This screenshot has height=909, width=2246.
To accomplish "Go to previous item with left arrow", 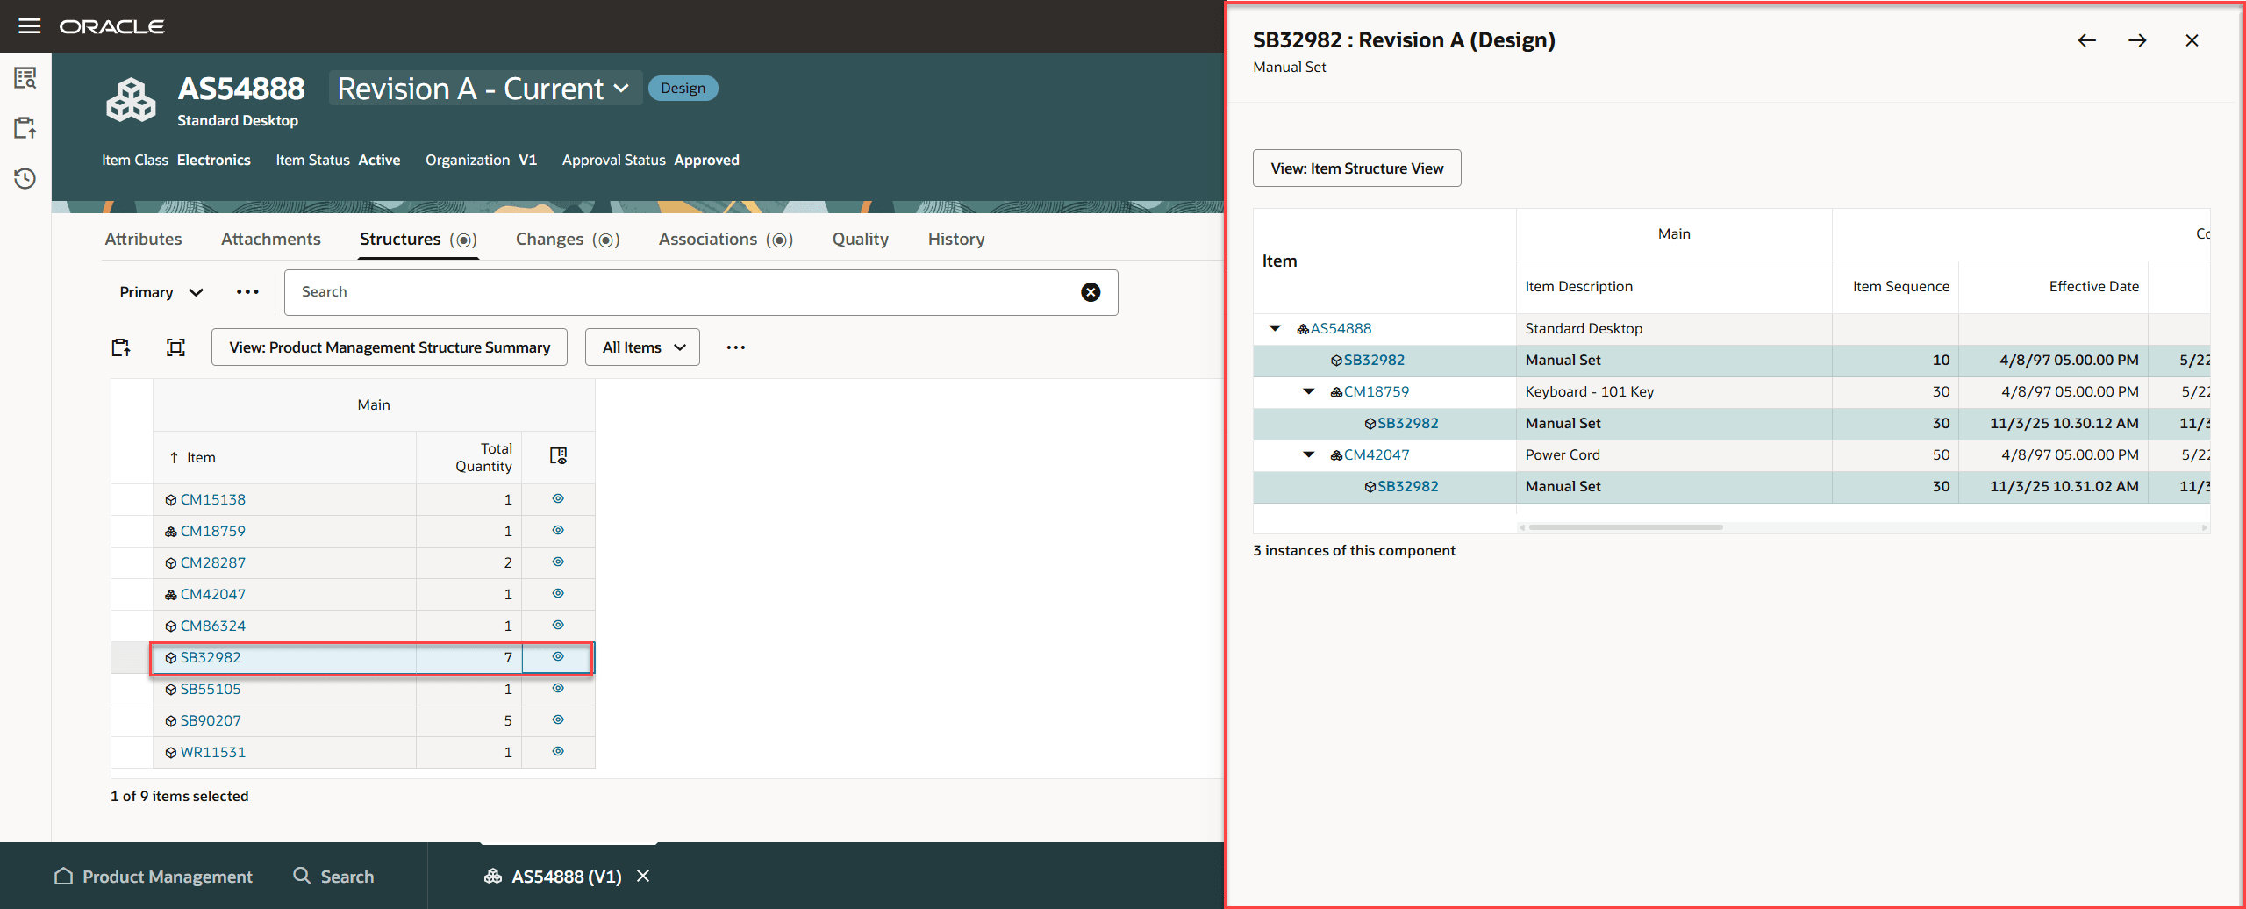I will click(x=2086, y=40).
